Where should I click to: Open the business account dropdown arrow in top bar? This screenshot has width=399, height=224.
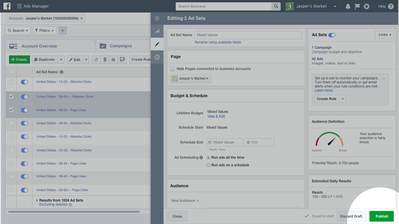coord(335,6)
